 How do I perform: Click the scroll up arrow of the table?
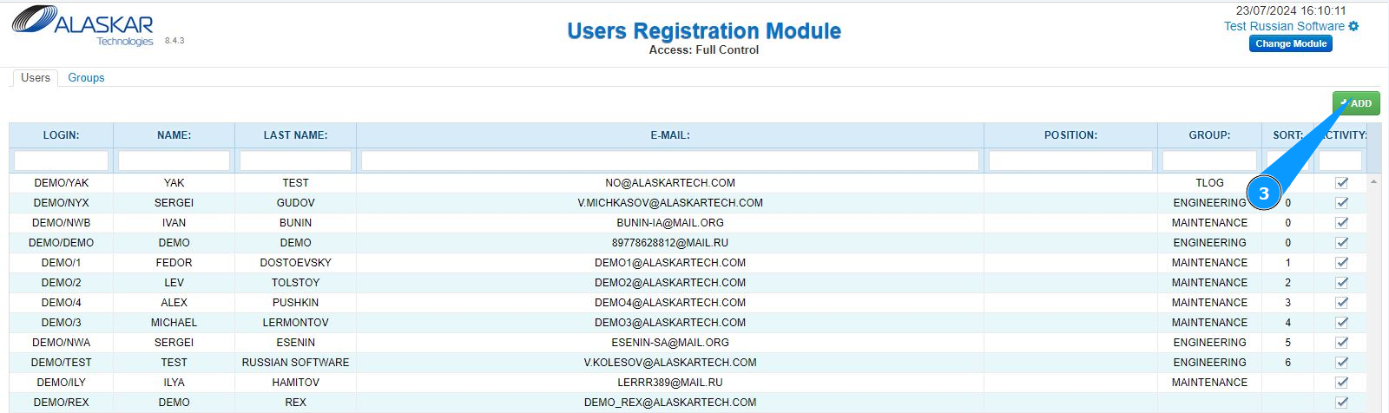pos(1373,181)
